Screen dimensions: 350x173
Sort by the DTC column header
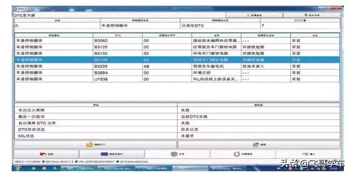118,35
